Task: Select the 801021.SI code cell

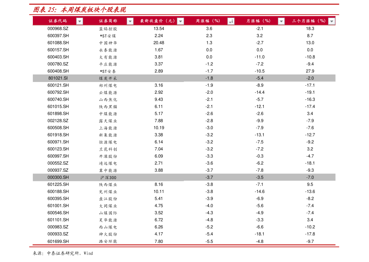Action: coord(58,78)
